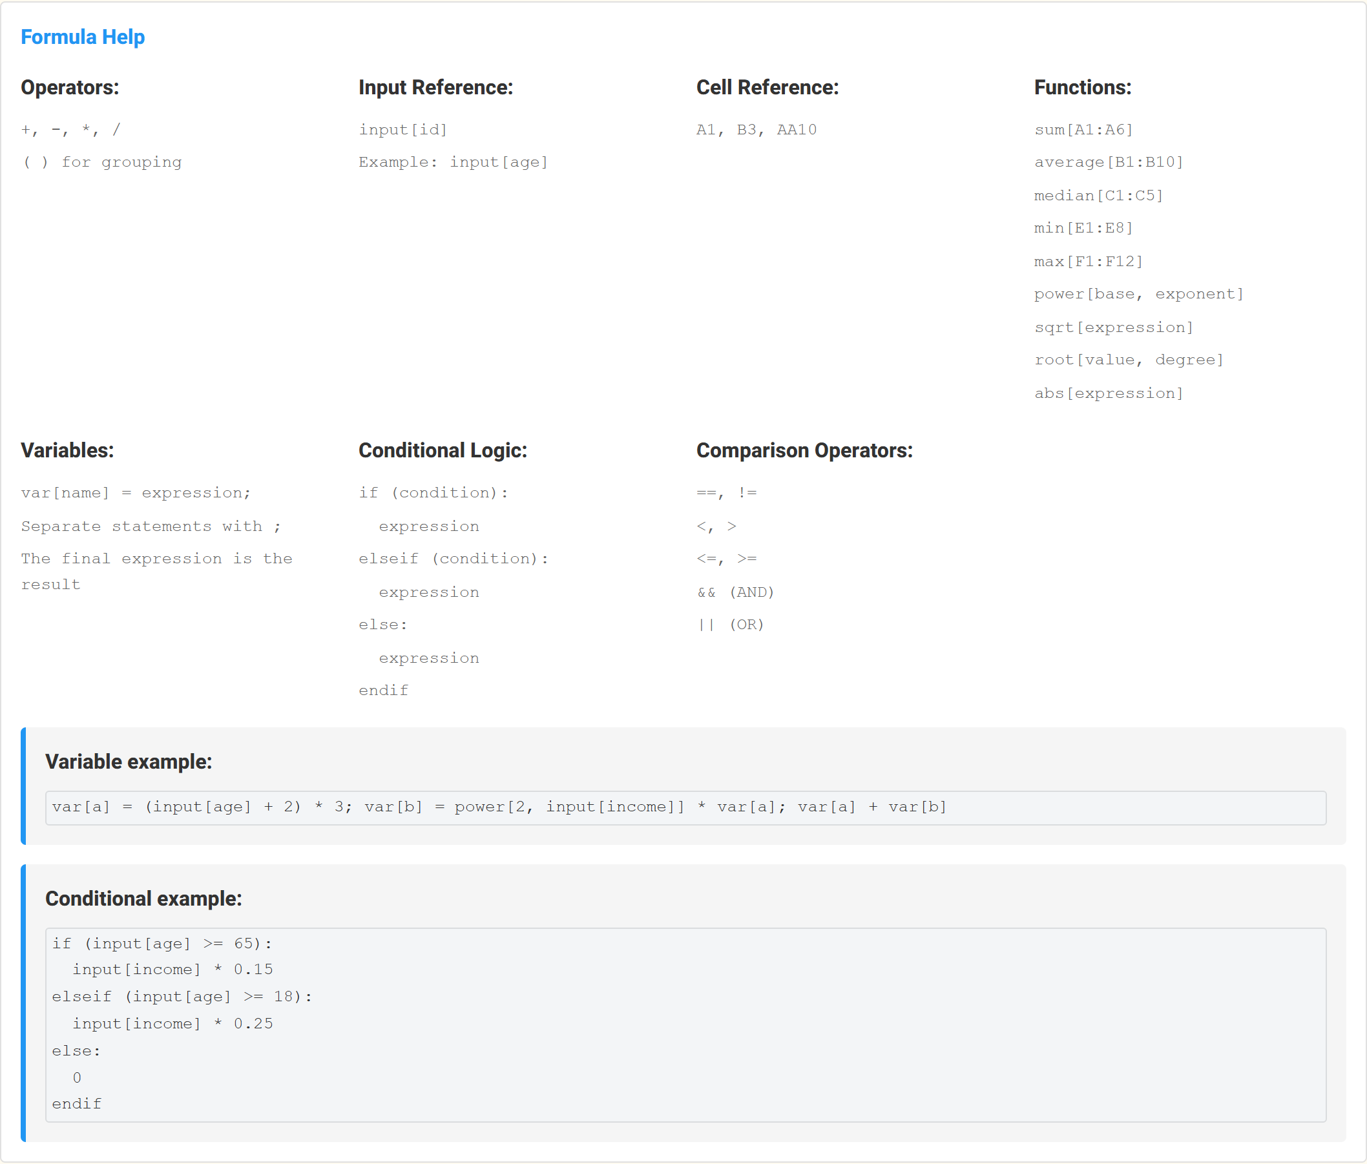
Task: Click the '+, -, *, /' operators text
Action: (70, 129)
